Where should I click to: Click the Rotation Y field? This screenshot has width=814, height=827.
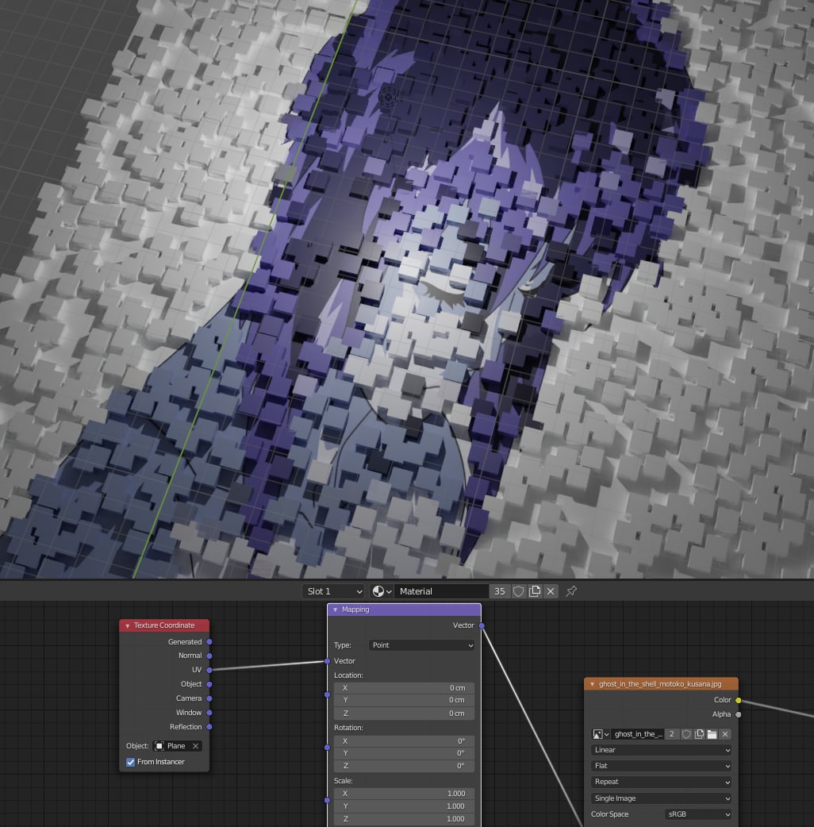(x=404, y=753)
